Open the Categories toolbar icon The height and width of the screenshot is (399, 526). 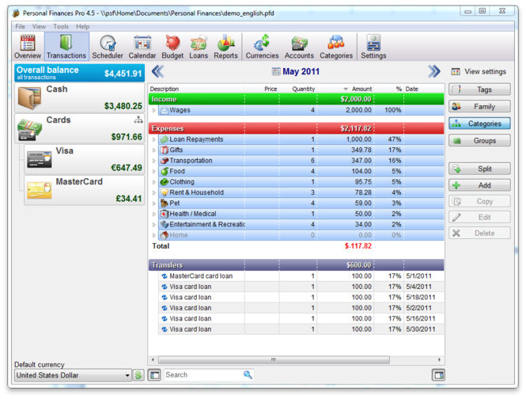(x=336, y=47)
